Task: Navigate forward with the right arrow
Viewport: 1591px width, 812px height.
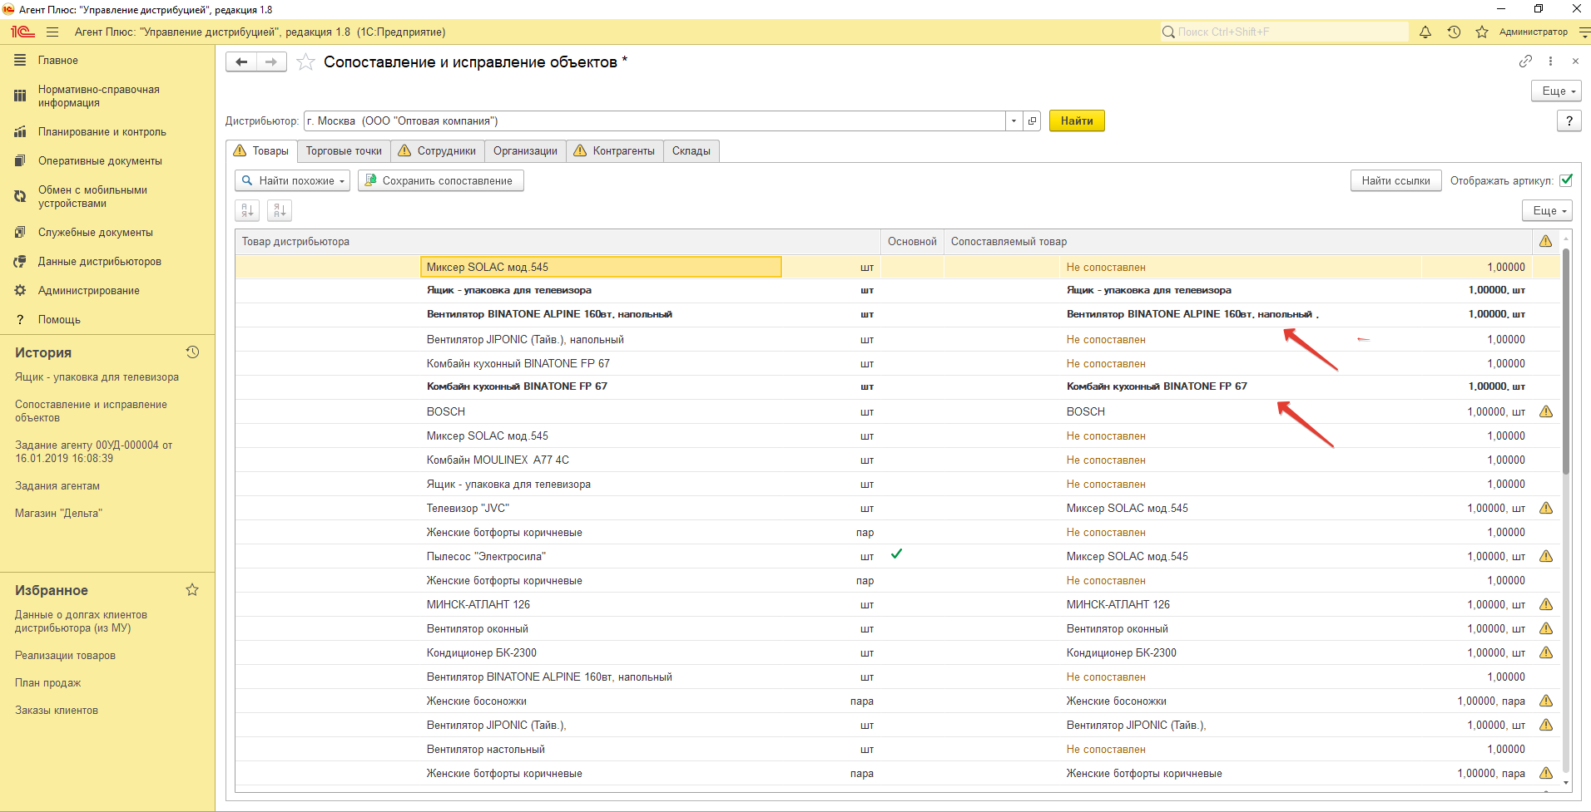Action: [x=271, y=62]
